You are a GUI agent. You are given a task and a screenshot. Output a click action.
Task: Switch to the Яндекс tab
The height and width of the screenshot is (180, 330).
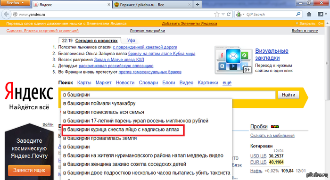click(73, 5)
